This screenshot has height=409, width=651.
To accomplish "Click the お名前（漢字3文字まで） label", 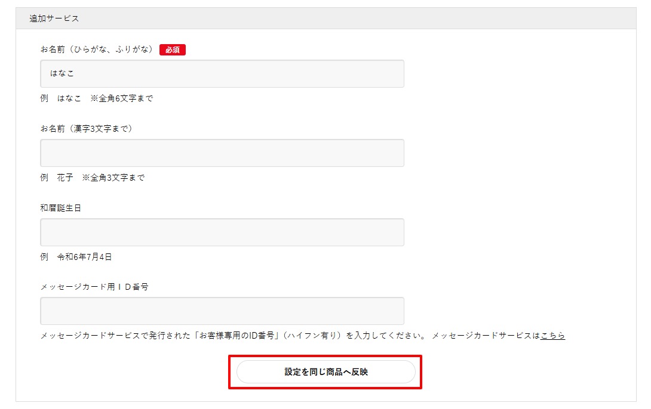I will point(86,129).
